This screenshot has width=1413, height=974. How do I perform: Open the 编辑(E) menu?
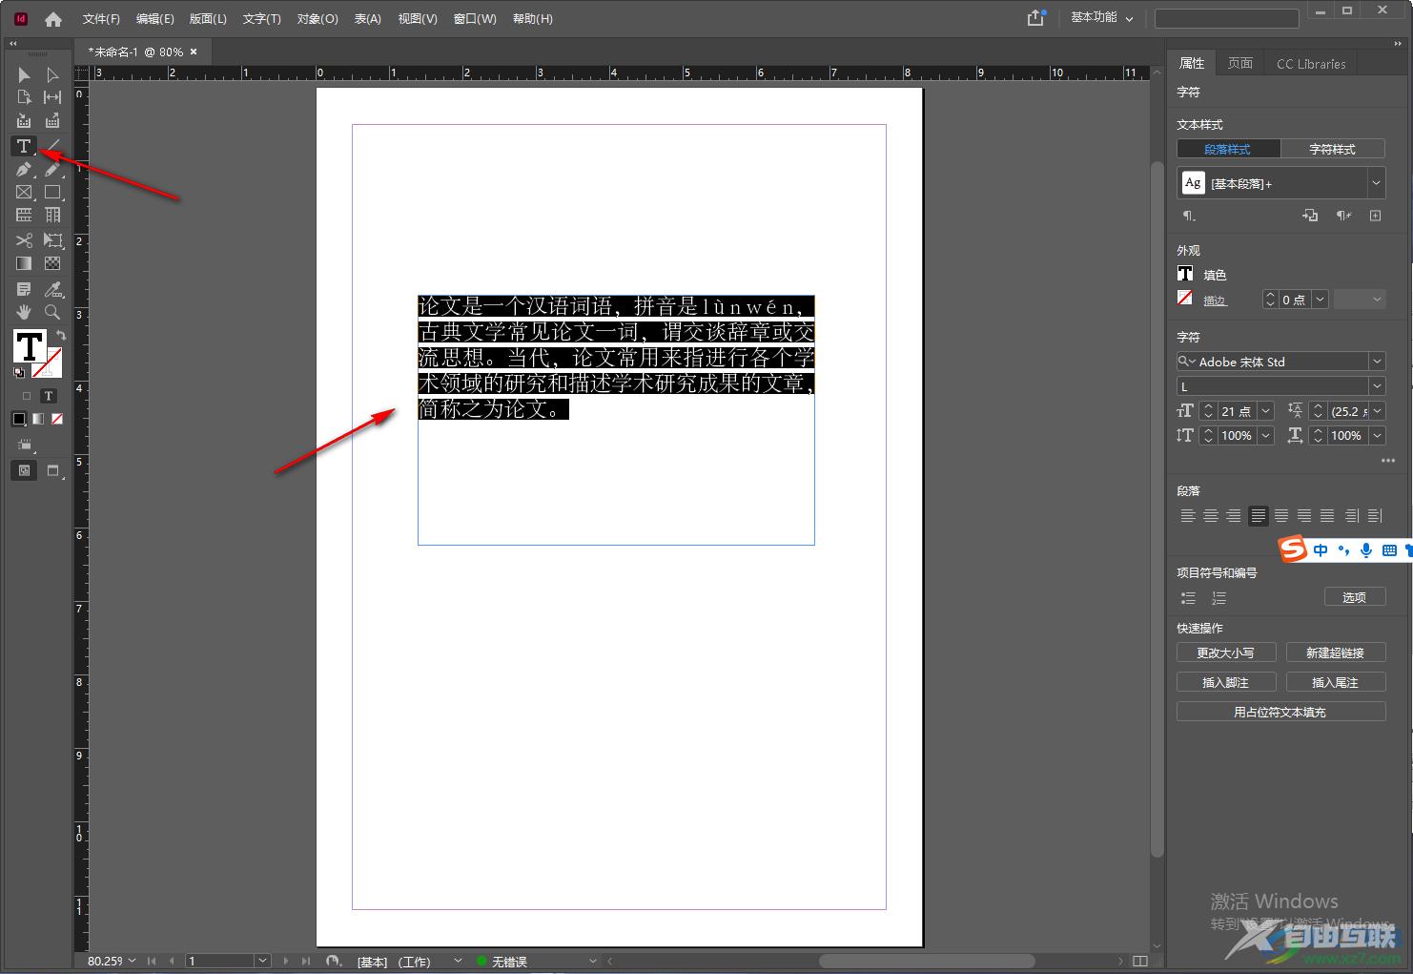pyautogui.click(x=154, y=19)
